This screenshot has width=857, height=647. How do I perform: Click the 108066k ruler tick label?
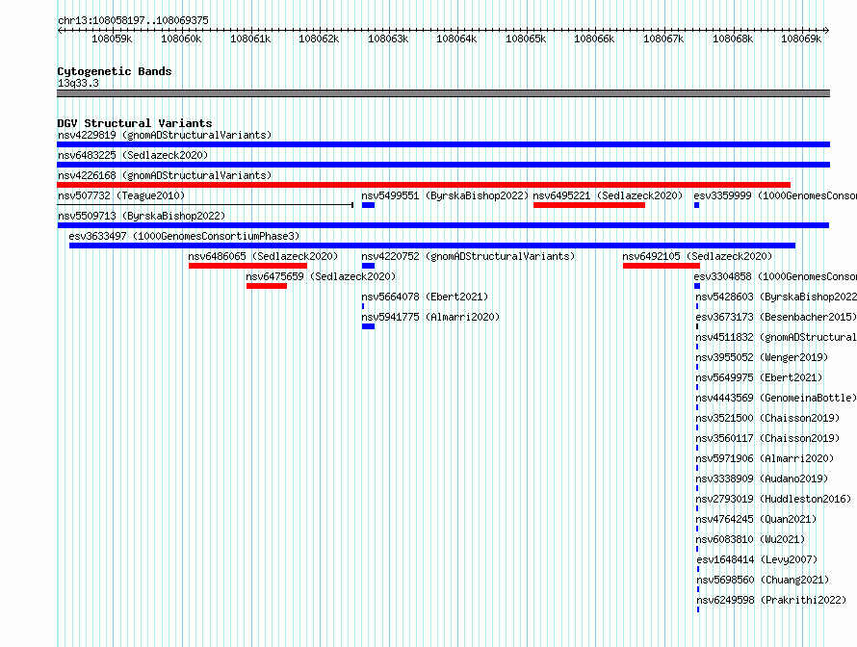[x=594, y=39]
